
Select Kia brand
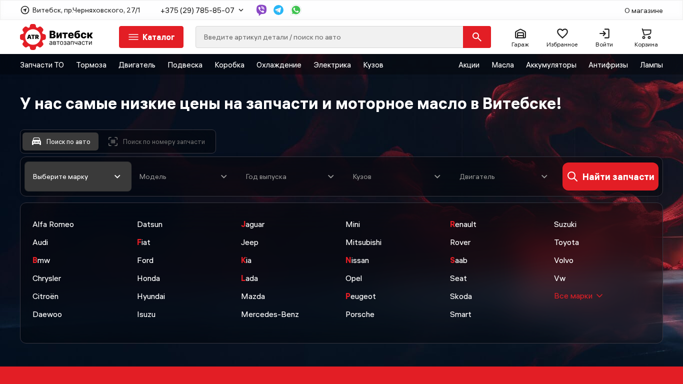[x=246, y=260]
